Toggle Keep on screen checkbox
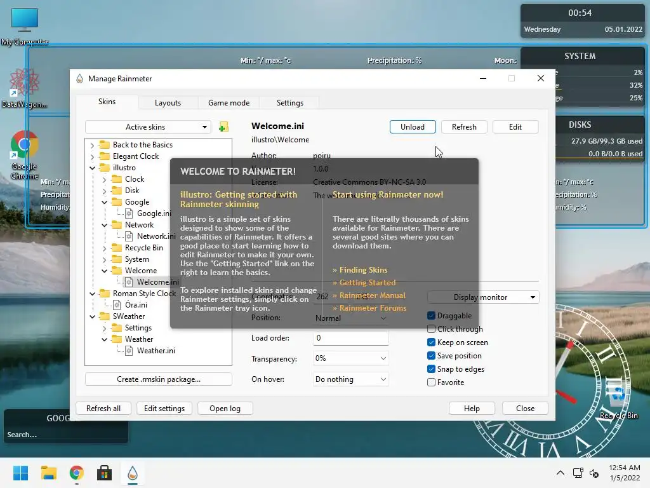Screen dimensions: 650x488 pos(431,342)
